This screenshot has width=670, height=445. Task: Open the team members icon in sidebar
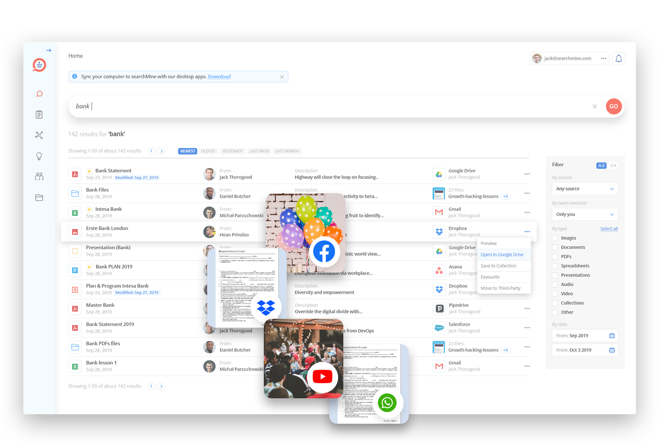pyautogui.click(x=39, y=177)
